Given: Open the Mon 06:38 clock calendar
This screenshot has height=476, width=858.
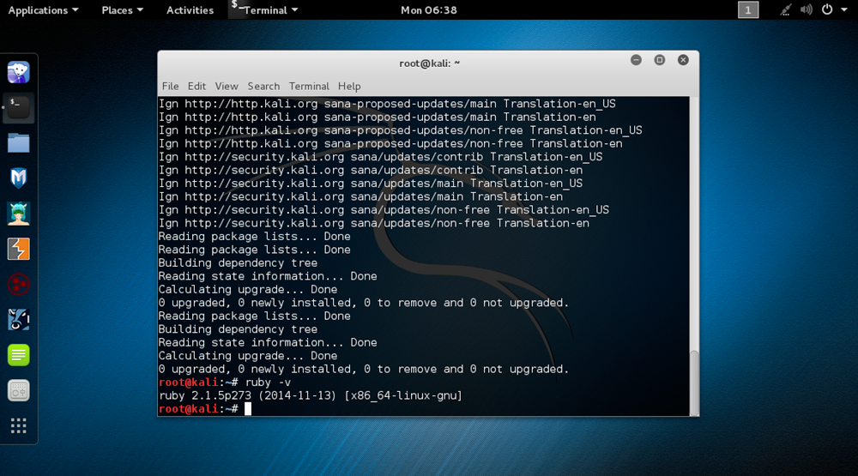Looking at the screenshot, I should (428, 10).
